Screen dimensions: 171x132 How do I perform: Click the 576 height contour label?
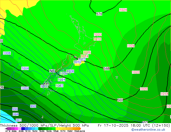coord(99,14)
